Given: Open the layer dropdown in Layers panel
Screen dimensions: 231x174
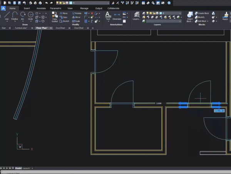Looking at the screenshot, I should pyautogui.click(x=180, y=13).
